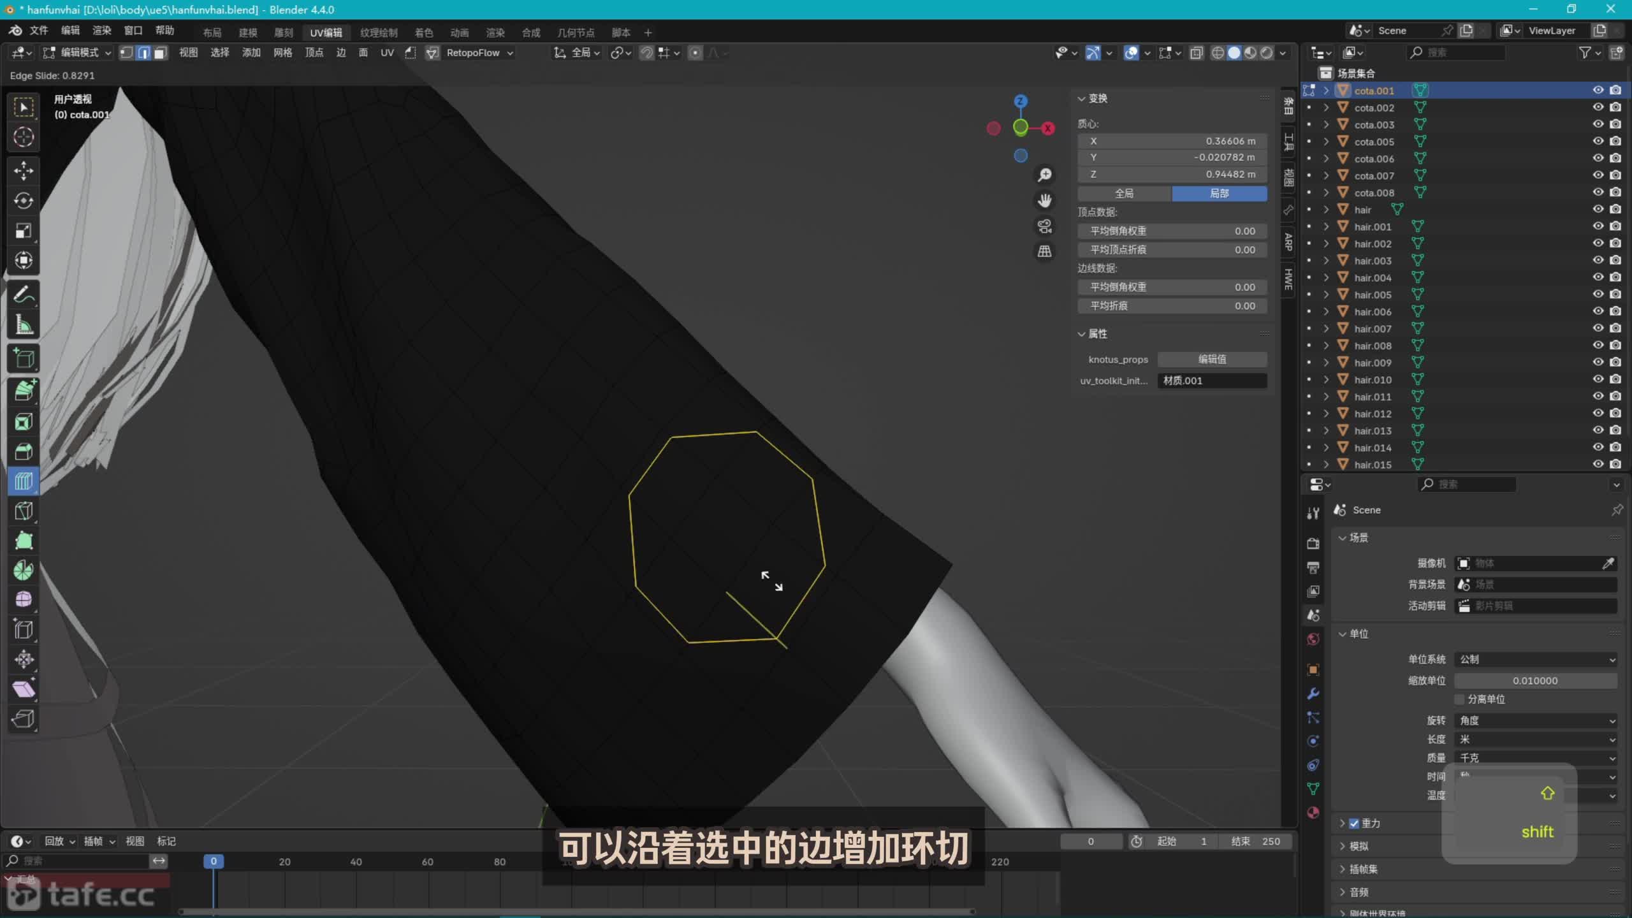Click the current frame field in the timeline
The width and height of the screenshot is (1632, 918).
(1091, 841)
